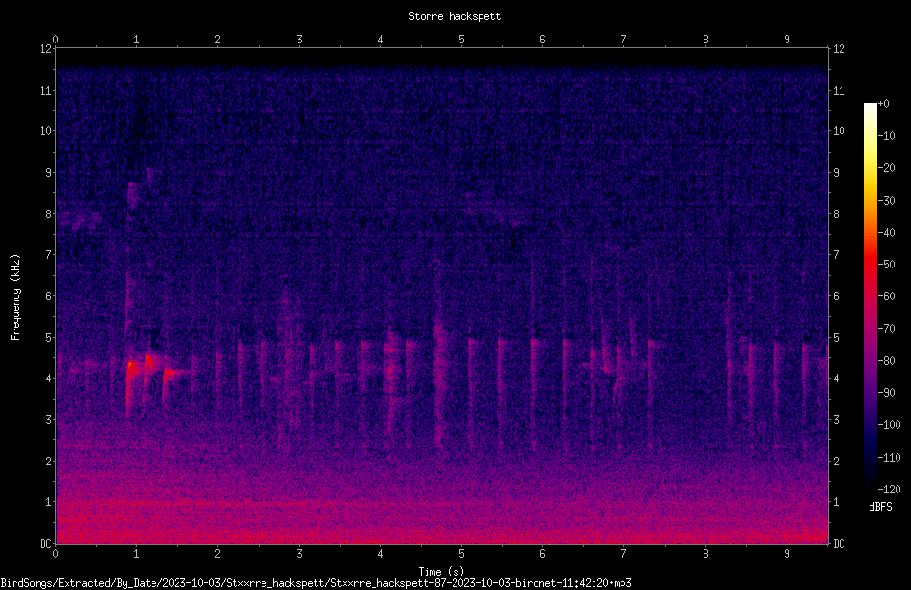
Task: Click the "4" tick on left frequency axis
Action: [49, 379]
